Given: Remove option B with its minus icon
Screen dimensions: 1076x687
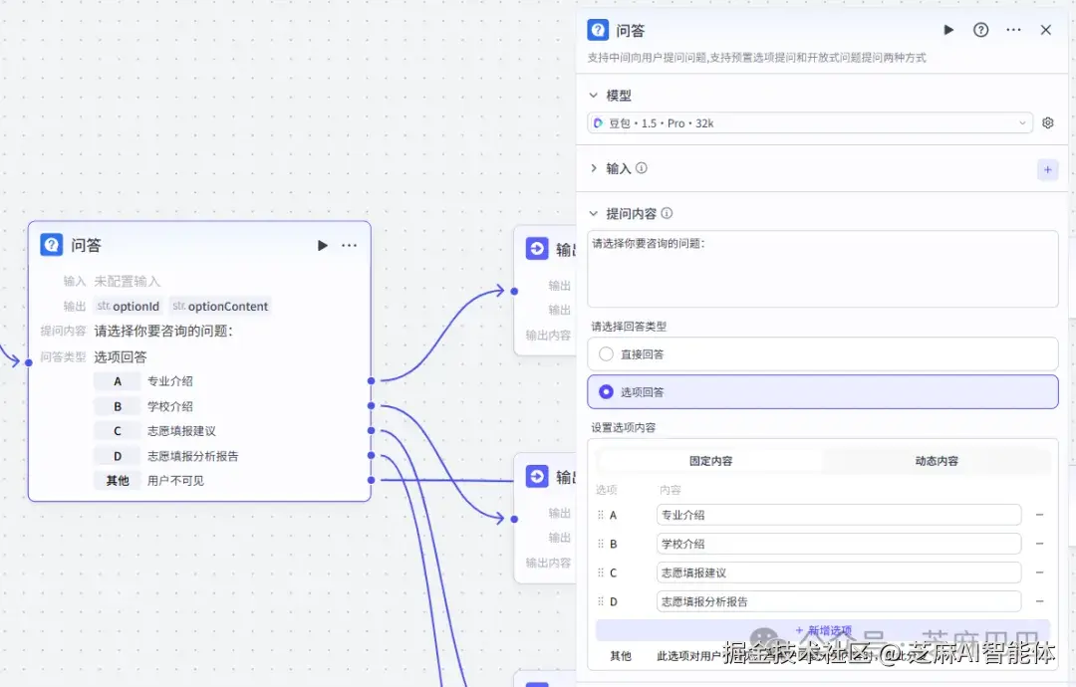Looking at the screenshot, I should pos(1039,544).
